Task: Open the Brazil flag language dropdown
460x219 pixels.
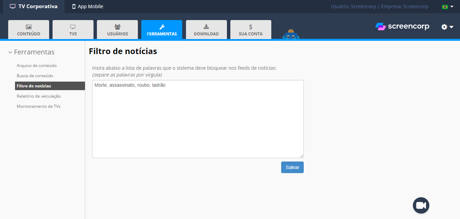Action: (x=447, y=6)
